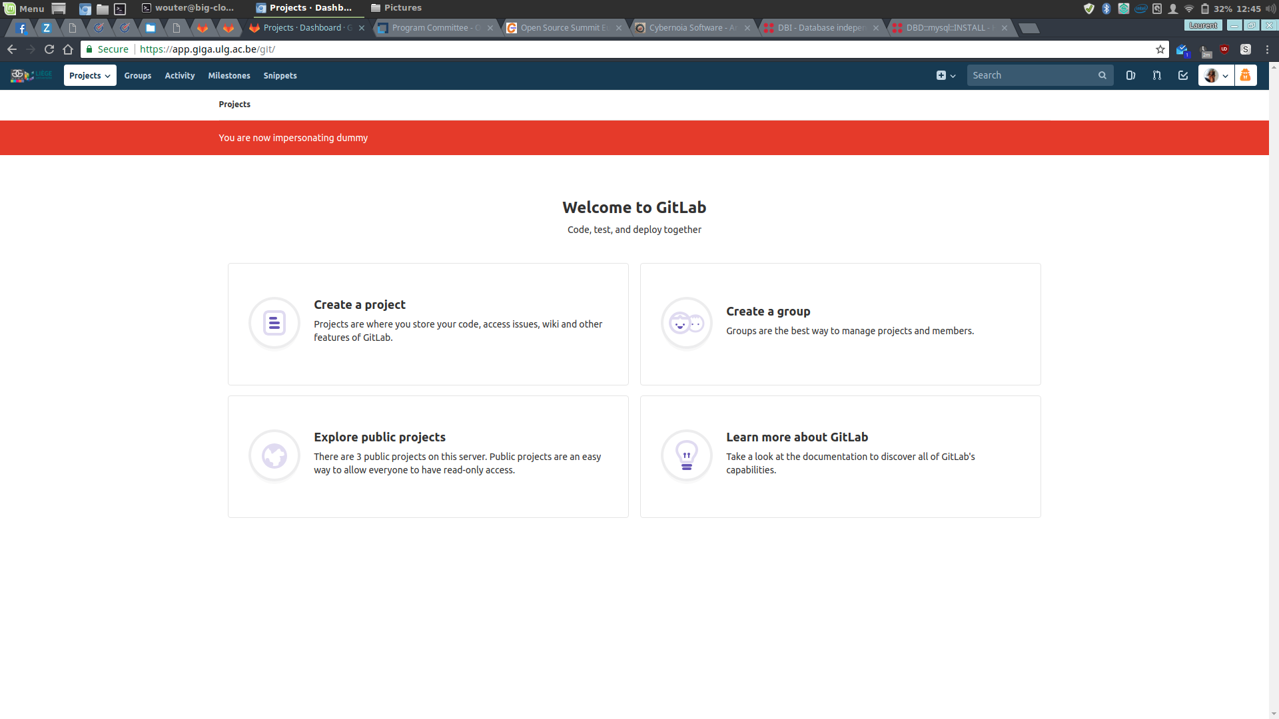Click the lightbulb learn icon
This screenshot has width=1279, height=719.
coord(687,455)
